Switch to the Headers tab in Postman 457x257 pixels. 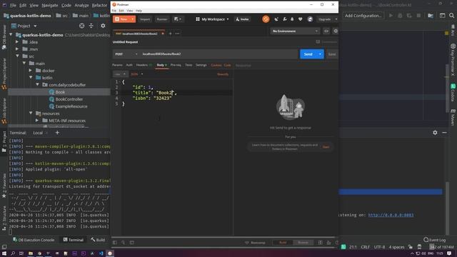point(144,65)
